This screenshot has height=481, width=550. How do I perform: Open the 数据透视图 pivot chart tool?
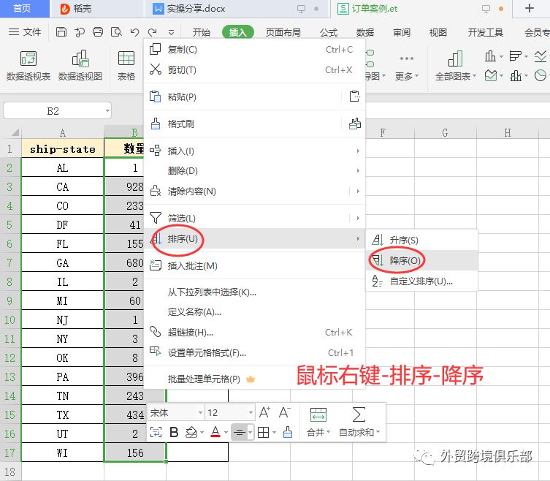pyautogui.click(x=80, y=66)
